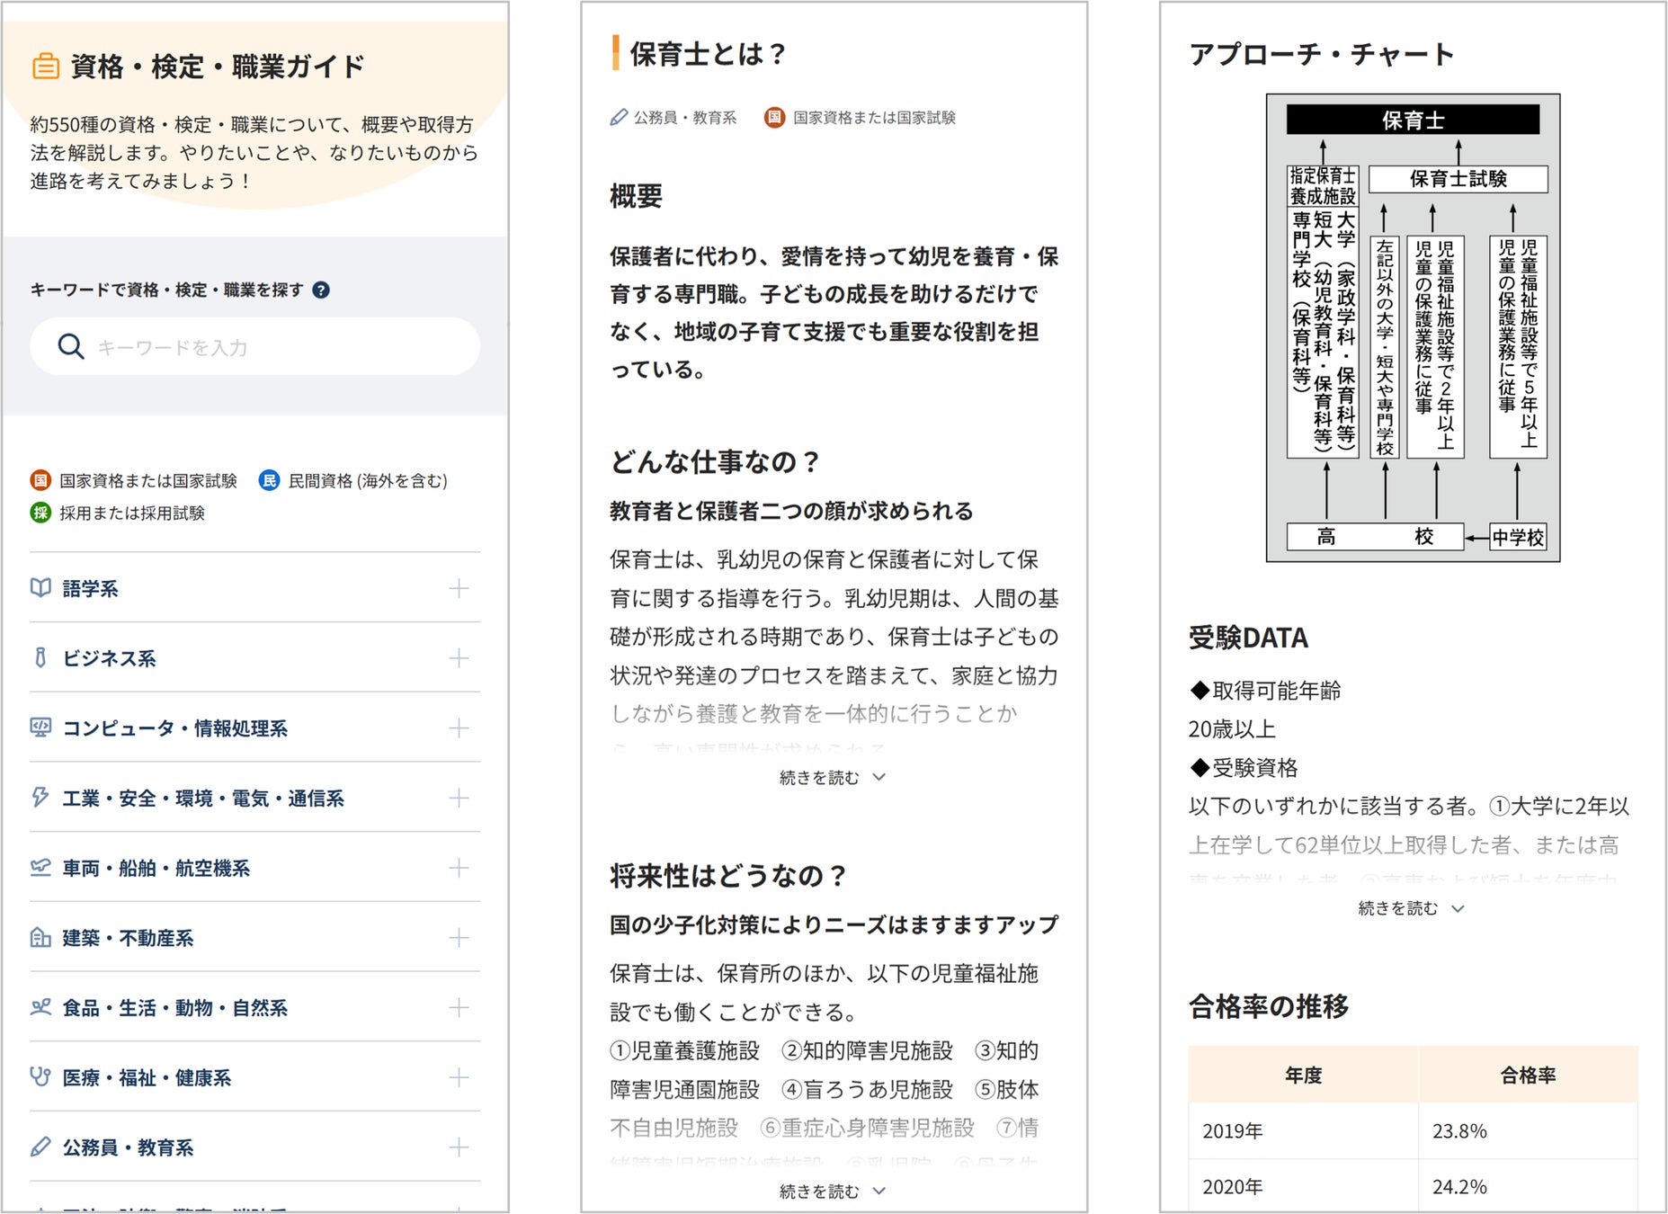Open the 医療・福祉・健康系 category label
1668x1214 pixels.
point(147,1077)
